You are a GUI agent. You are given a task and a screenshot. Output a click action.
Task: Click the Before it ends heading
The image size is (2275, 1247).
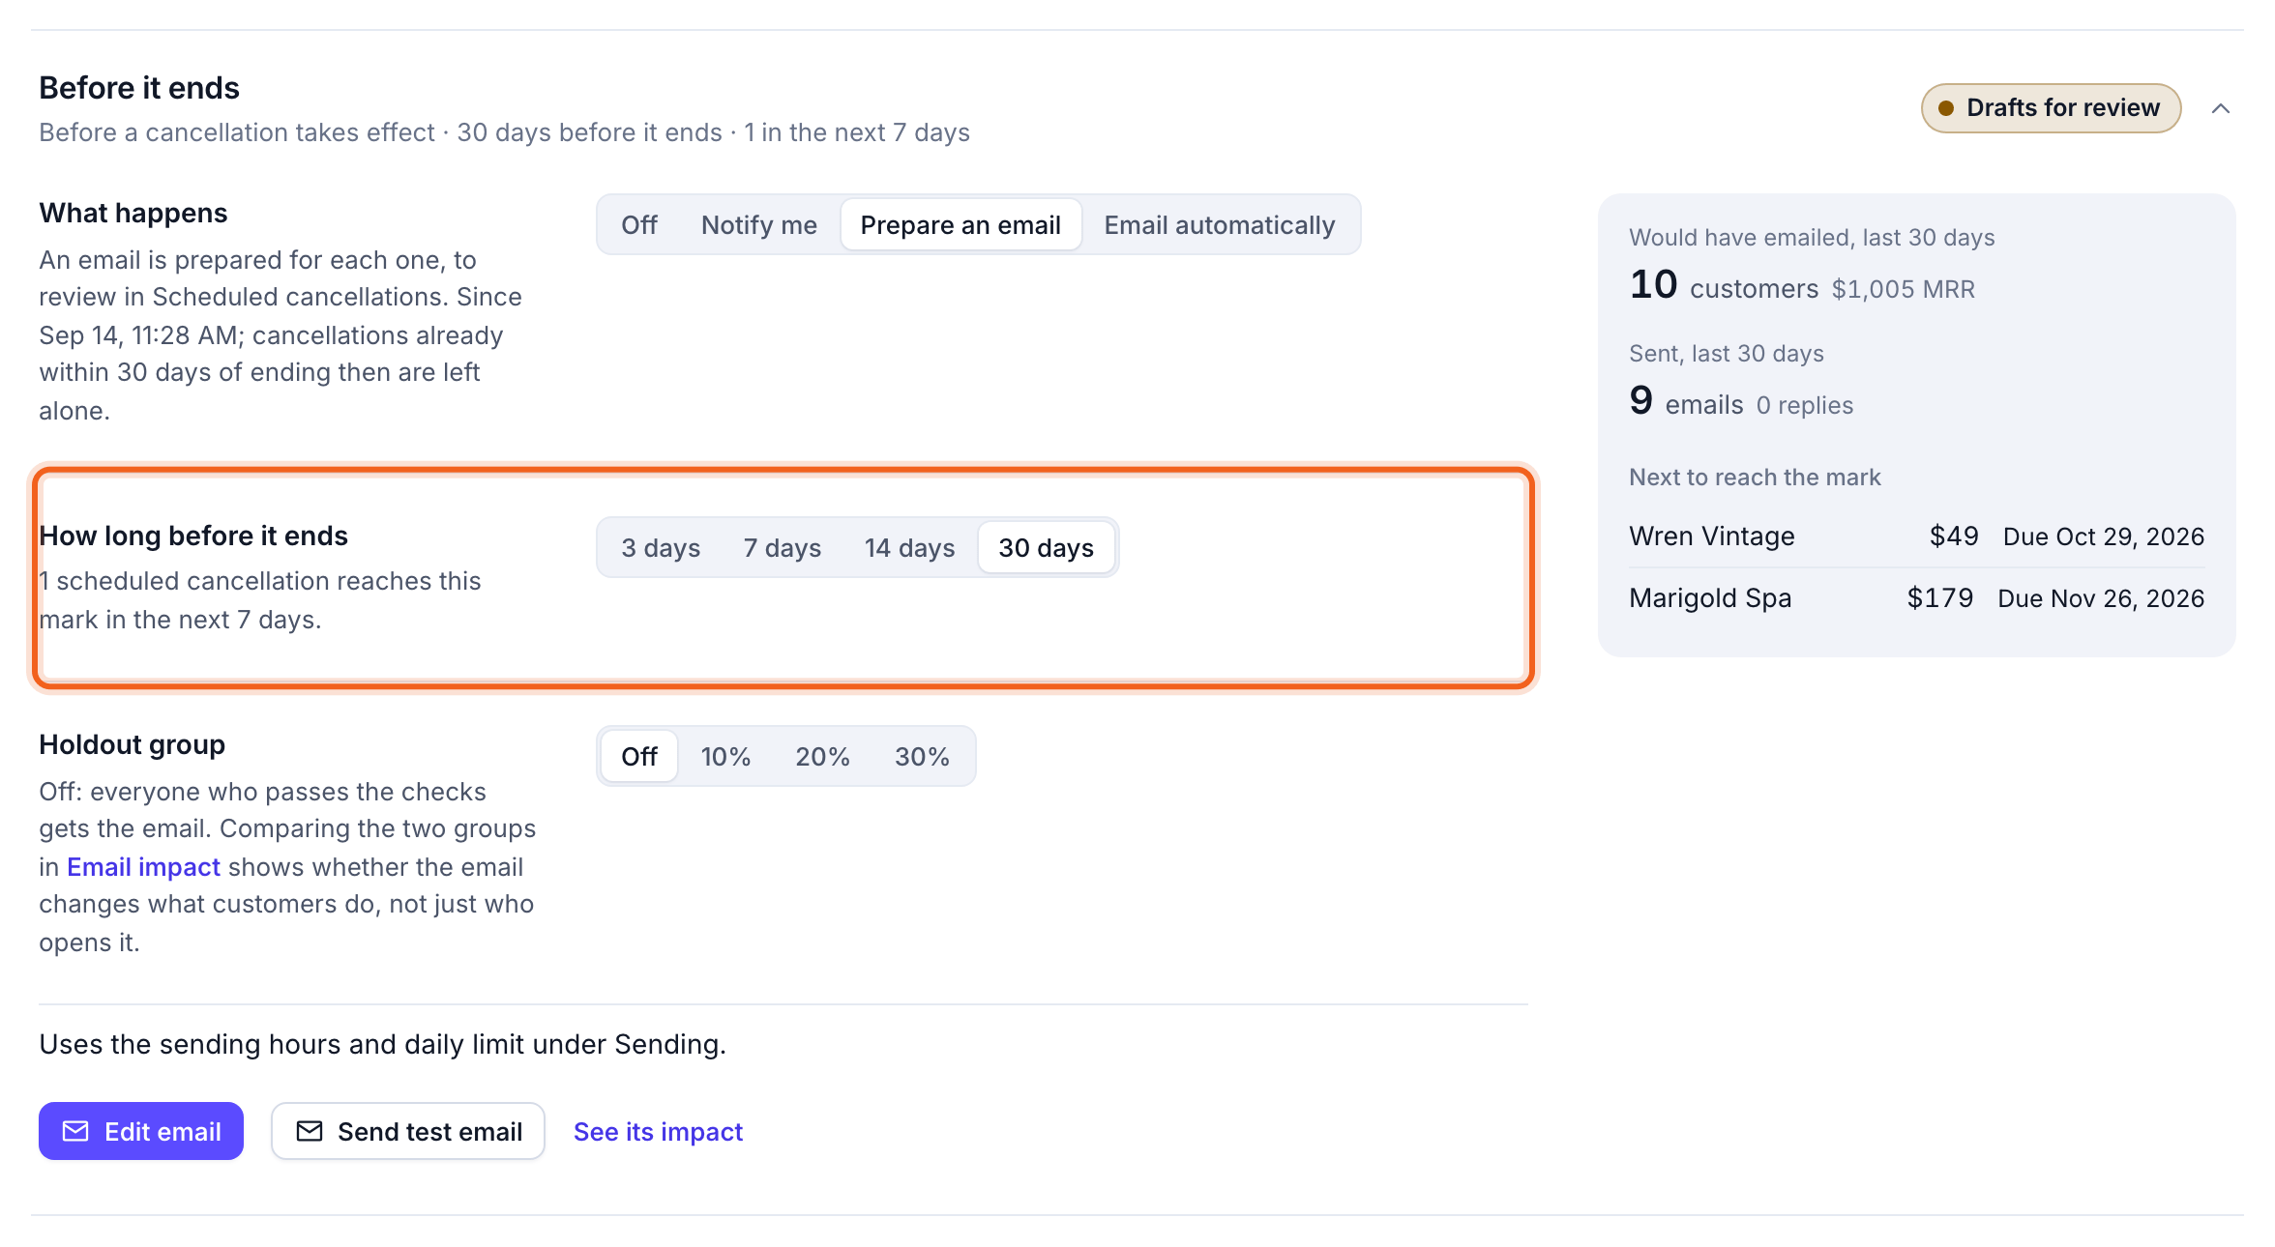pyautogui.click(x=139, y=88)
